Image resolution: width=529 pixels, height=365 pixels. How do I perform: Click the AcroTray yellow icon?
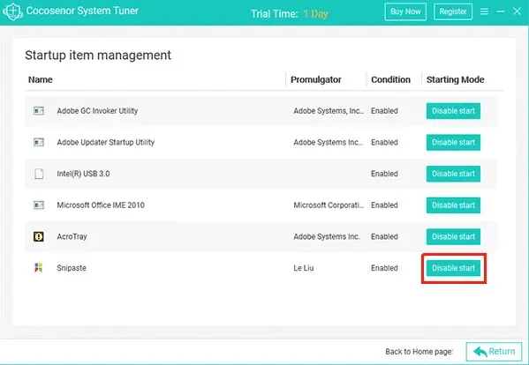tap(39, 236)
